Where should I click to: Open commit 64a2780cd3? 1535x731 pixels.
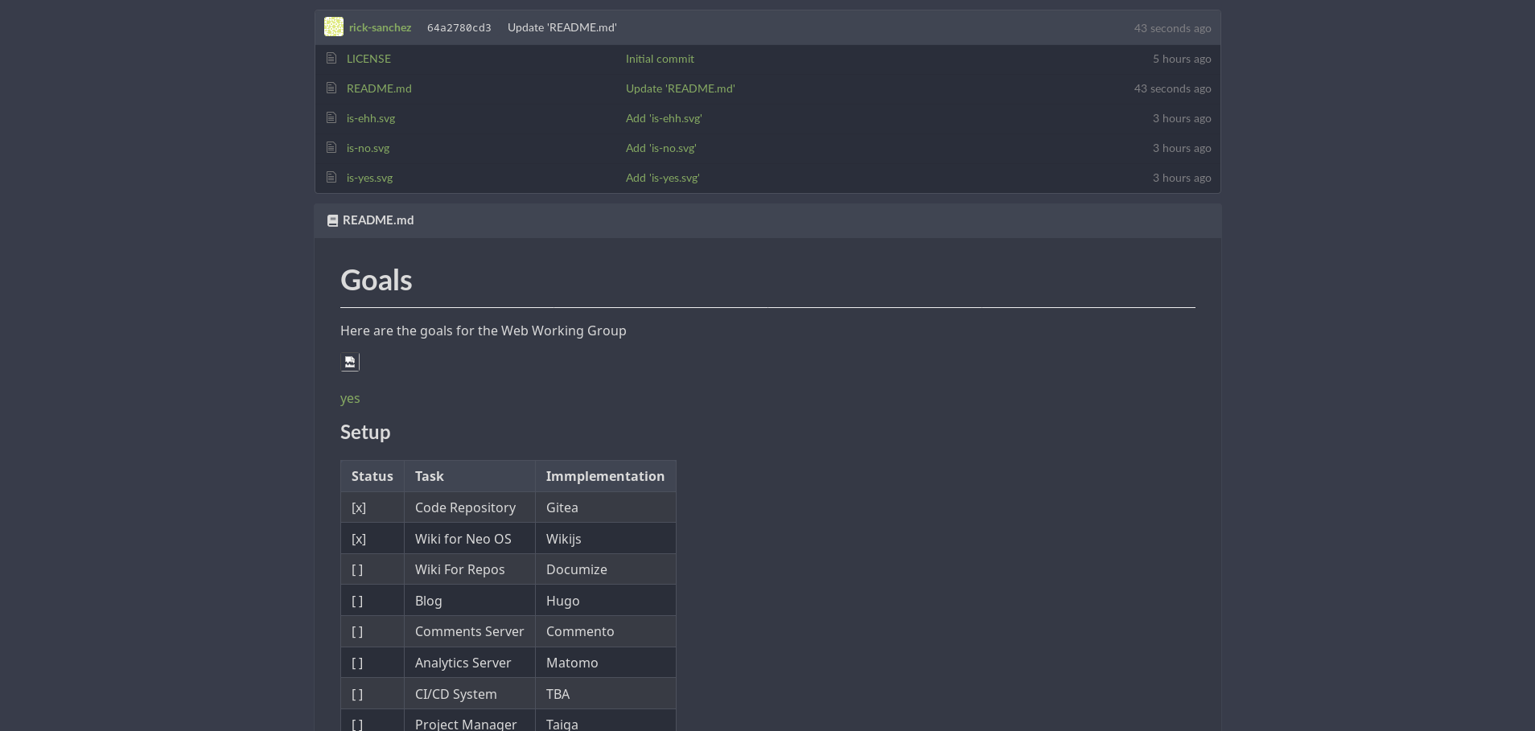tap(459, 27)
